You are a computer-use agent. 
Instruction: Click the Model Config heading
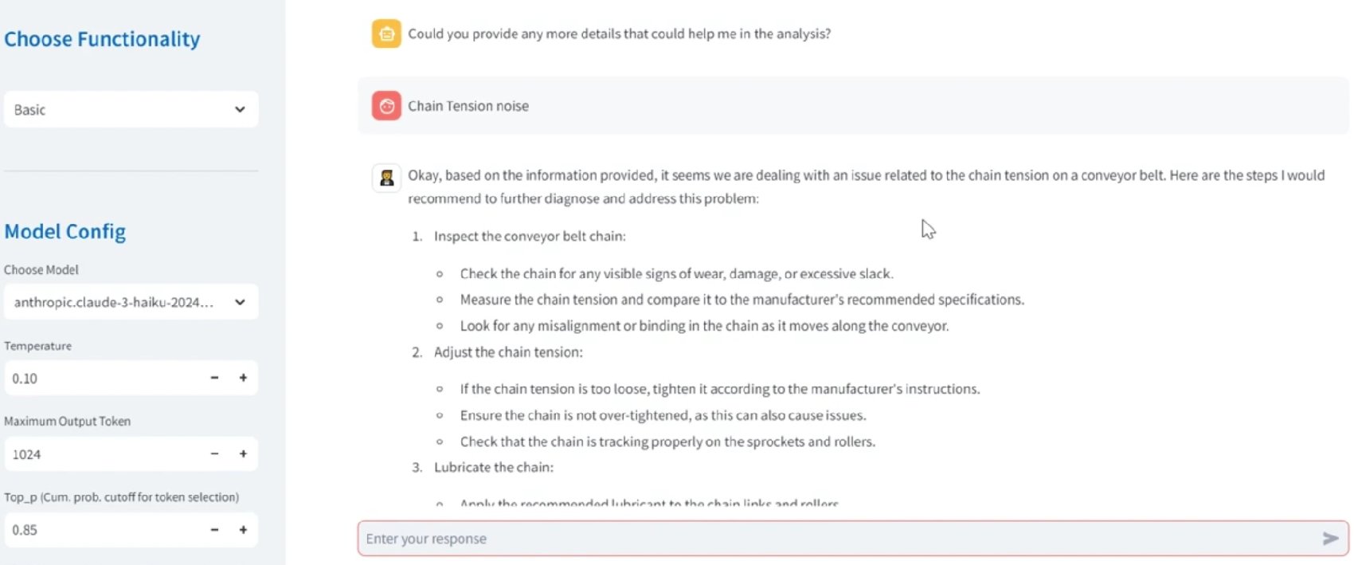[65, 232]
